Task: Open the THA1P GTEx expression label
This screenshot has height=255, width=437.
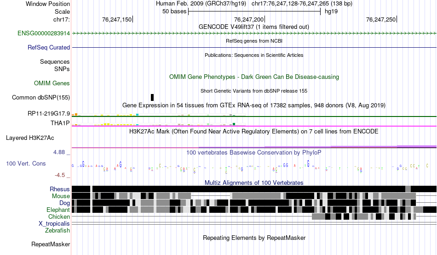Action: tap(60, 123)
